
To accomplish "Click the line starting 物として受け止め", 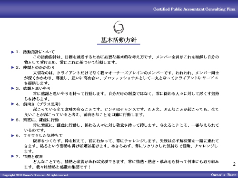I will pyautogui.click(x=70, y=62).
